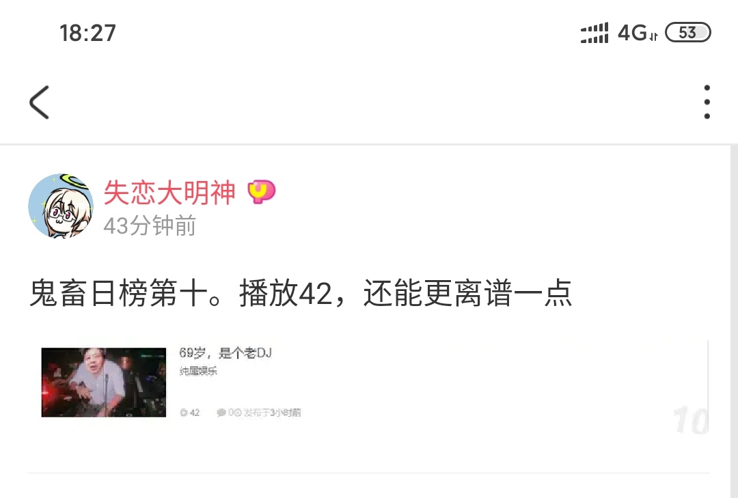Tap the battery indicator showing 53
Viewport: 738px width, 498px height.
687,33
